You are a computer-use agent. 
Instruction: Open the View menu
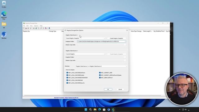tap(31, 26)
